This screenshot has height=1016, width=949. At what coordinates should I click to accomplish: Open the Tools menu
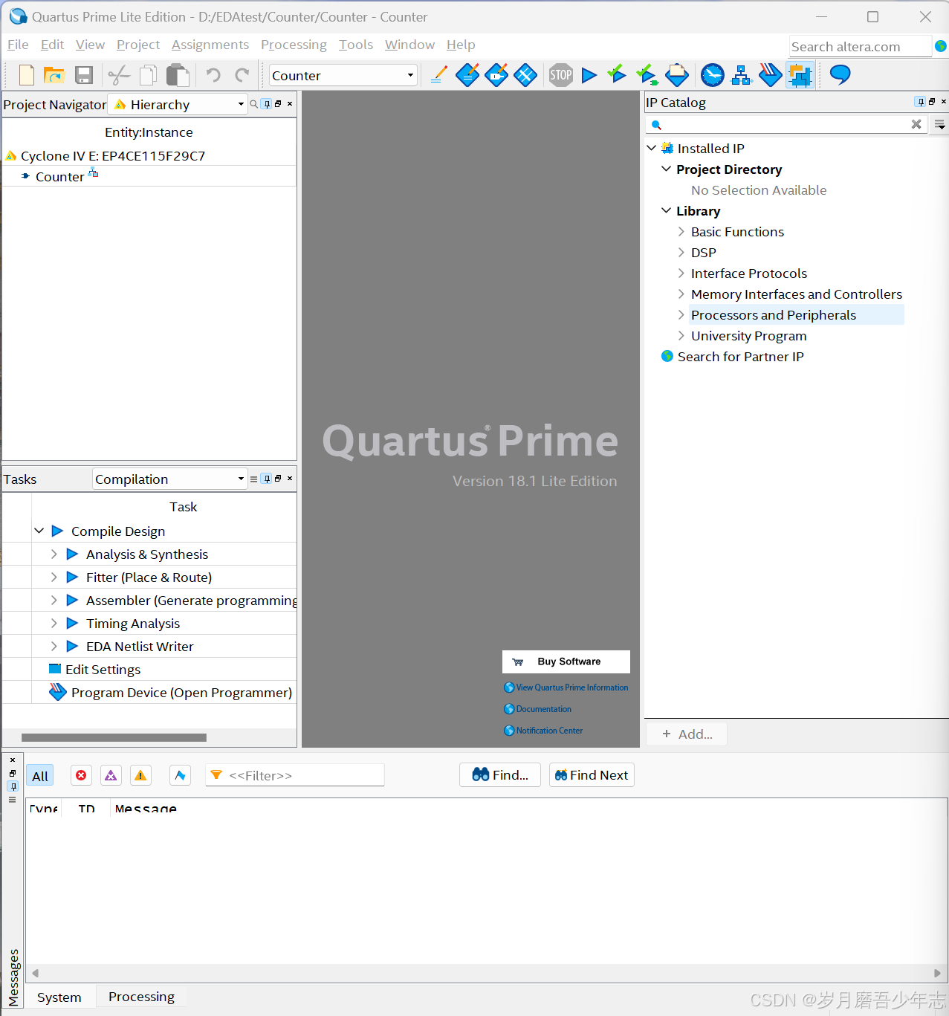point(356,45)
